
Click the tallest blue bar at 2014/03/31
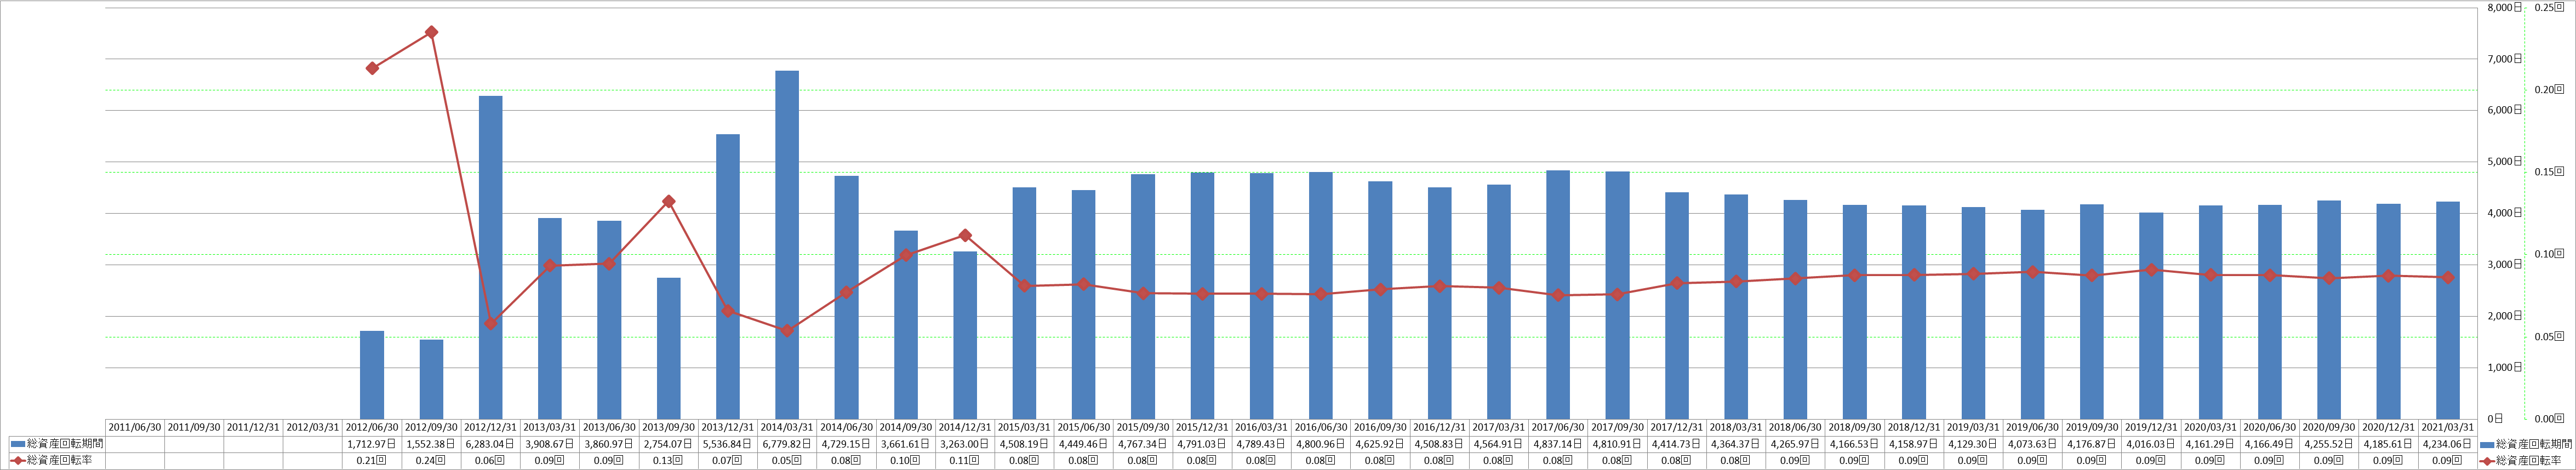coord(787,245)
